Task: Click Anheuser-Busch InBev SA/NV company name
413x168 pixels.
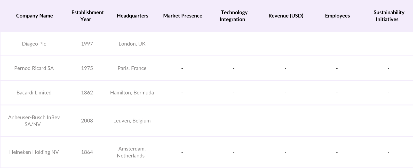Action: pos(34,121)
